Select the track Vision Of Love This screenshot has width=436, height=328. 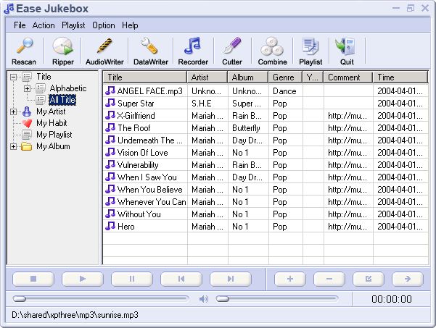pos(142,153)
